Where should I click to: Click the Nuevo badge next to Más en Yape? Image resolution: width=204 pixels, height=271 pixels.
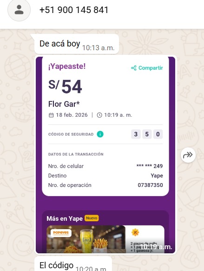92,218
